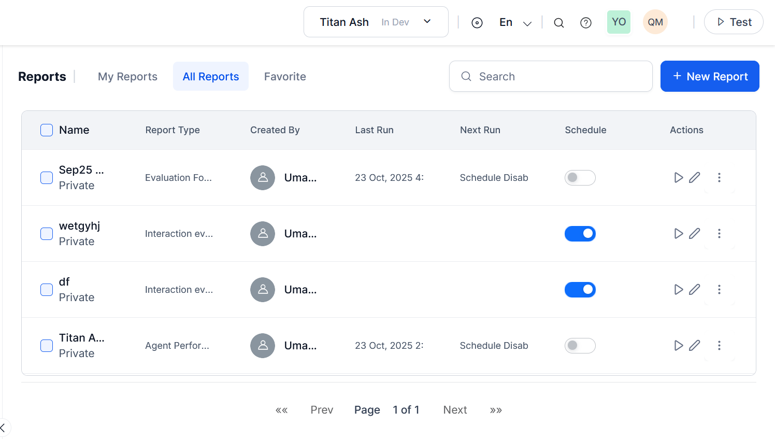
Task: Open the Favorite tab
Action: pos(285,77)
